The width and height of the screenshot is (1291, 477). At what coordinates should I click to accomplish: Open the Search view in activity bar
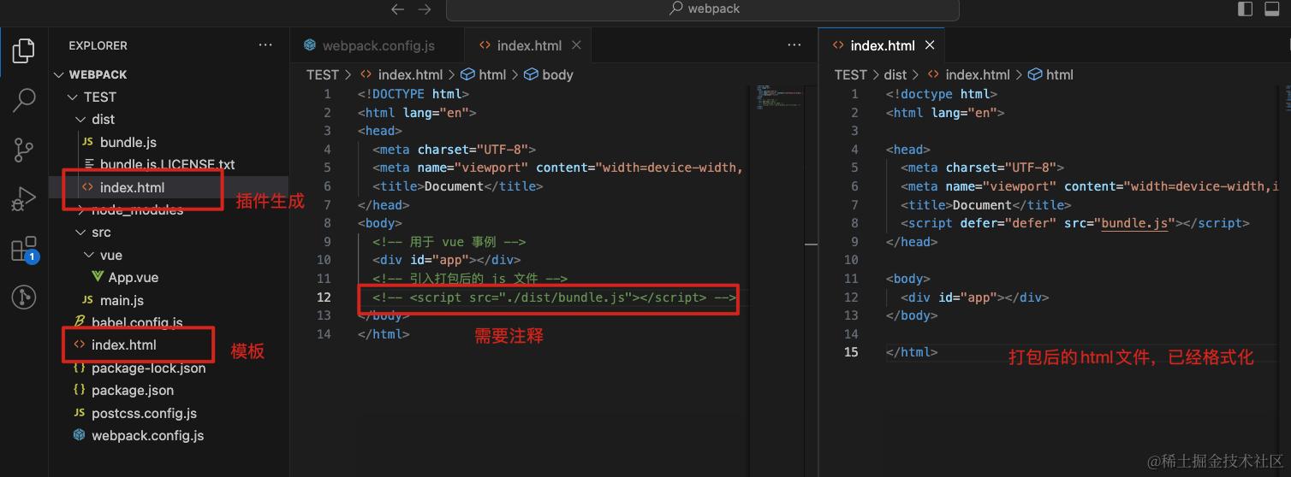(x=24, y=100)
